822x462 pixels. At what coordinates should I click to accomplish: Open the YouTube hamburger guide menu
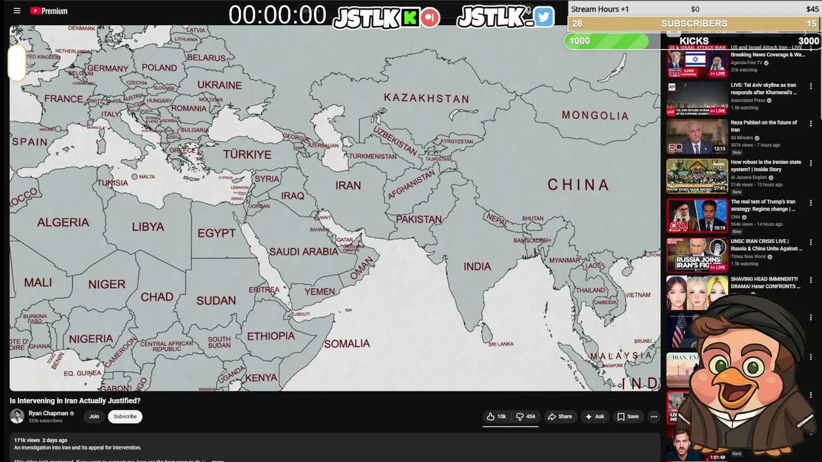tap(17, 11)
